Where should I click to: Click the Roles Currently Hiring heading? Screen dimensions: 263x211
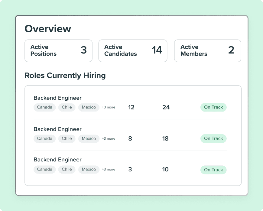click(x=65, y=75)
